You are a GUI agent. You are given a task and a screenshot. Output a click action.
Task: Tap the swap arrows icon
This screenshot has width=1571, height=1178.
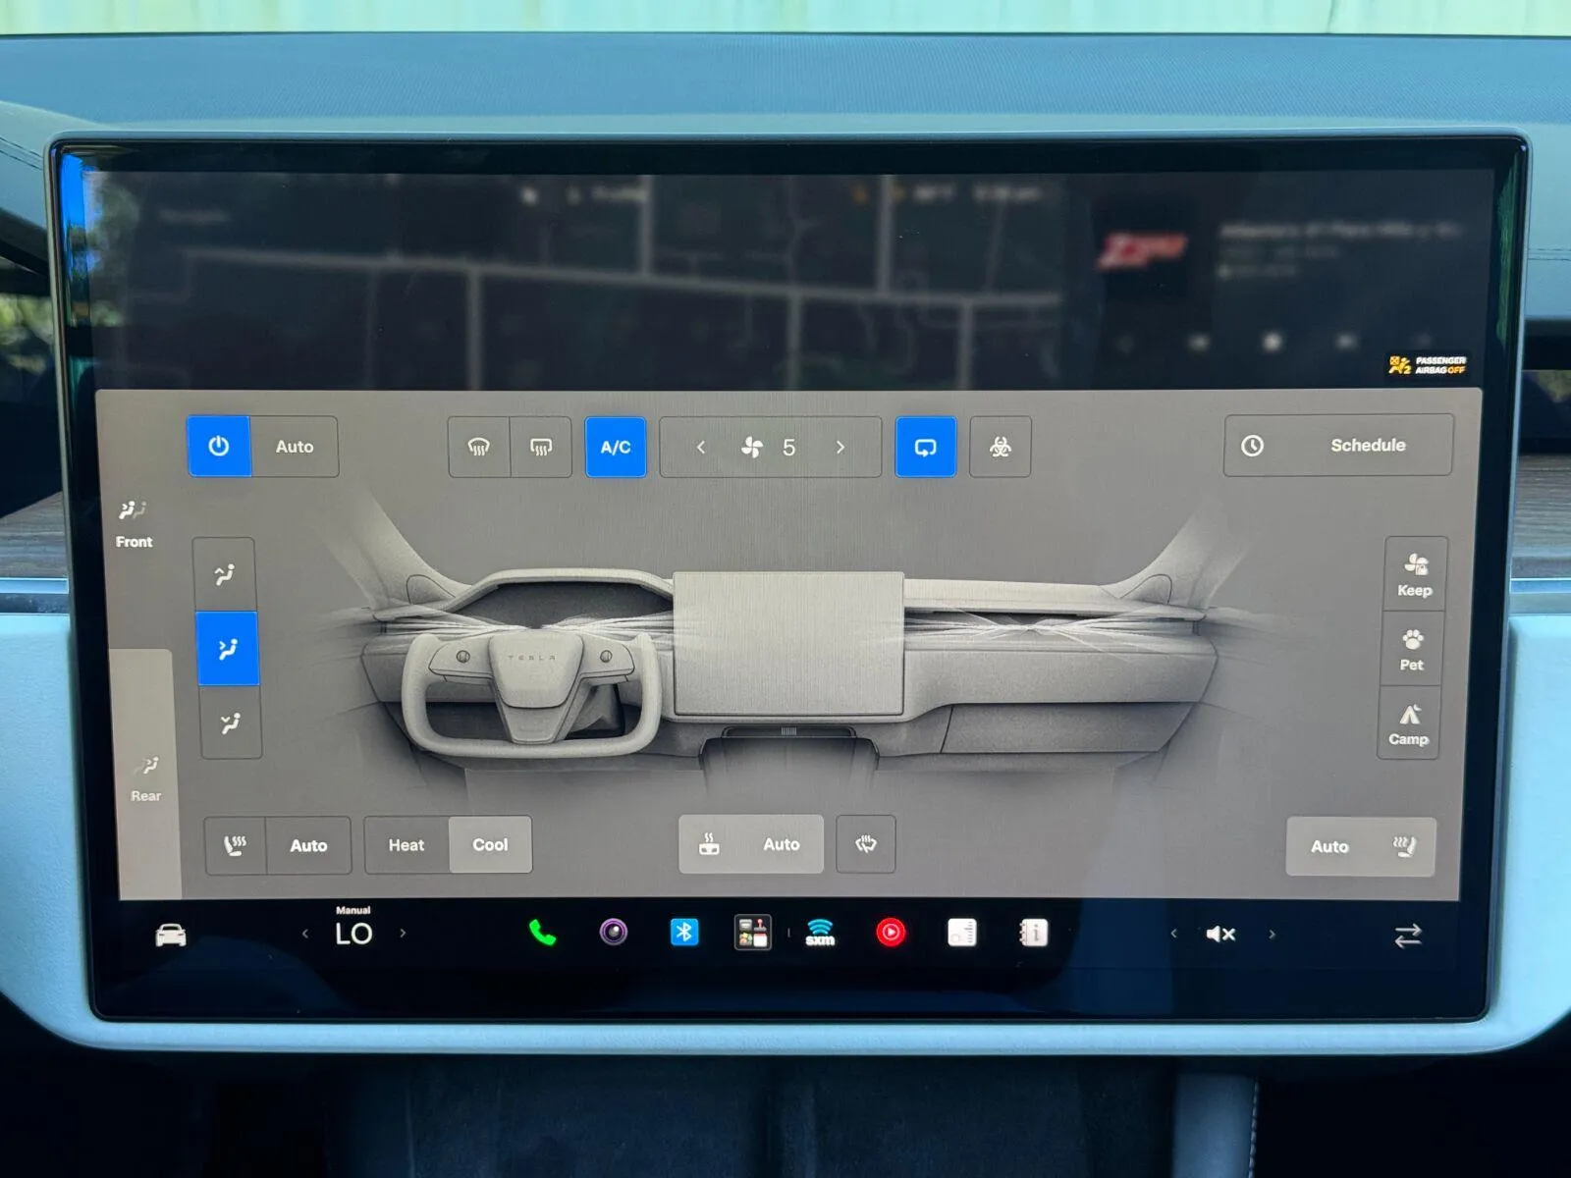(x=1408, y=937)
